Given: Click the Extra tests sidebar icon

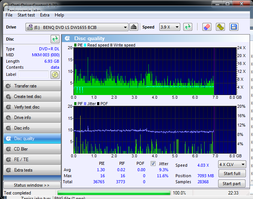Looking at the screenshot, I should [x=8, y=170].
